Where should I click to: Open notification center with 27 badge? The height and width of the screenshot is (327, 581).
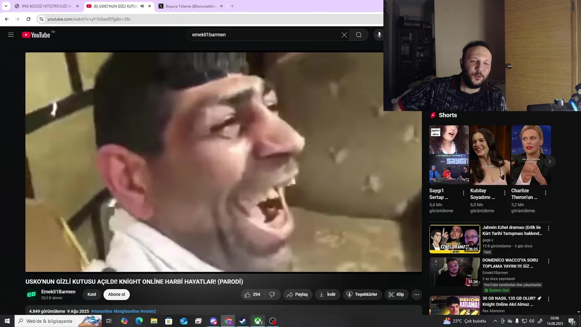click(573, 321)
